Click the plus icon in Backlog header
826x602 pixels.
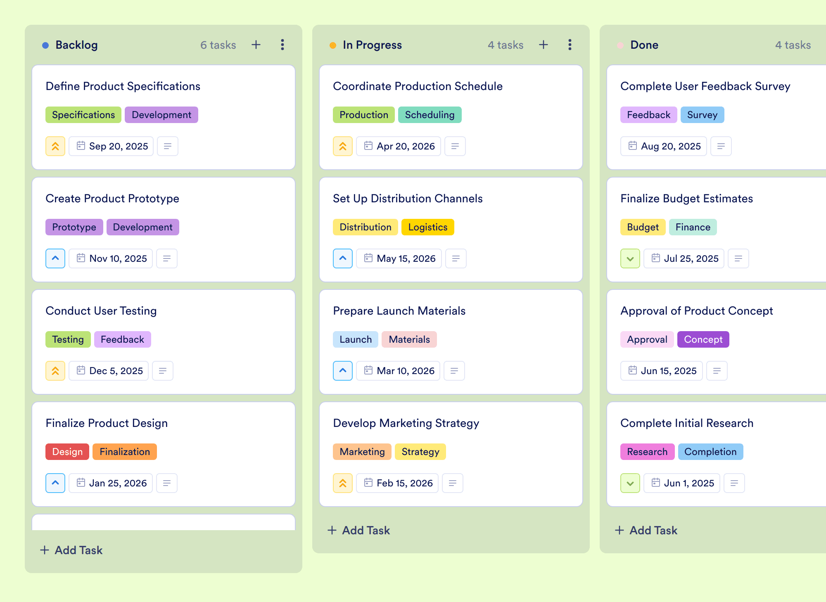pyautogui.click(x=256, y=45)
